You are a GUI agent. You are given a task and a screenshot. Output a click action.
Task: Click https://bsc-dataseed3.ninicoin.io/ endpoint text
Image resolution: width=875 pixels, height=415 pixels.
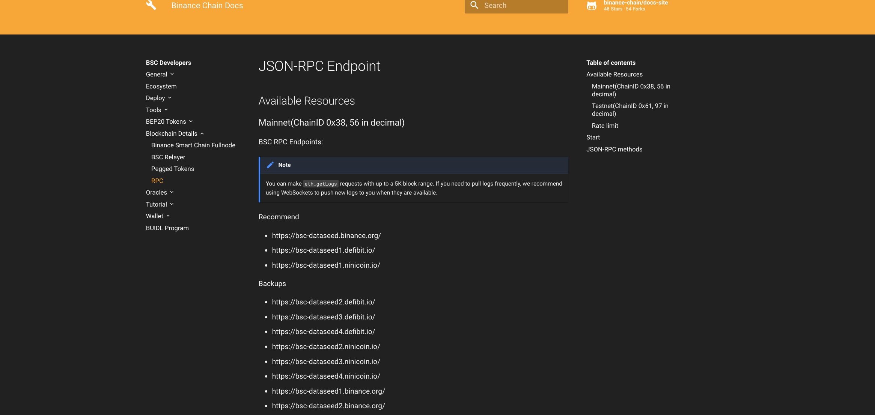(x=326, y=361)
